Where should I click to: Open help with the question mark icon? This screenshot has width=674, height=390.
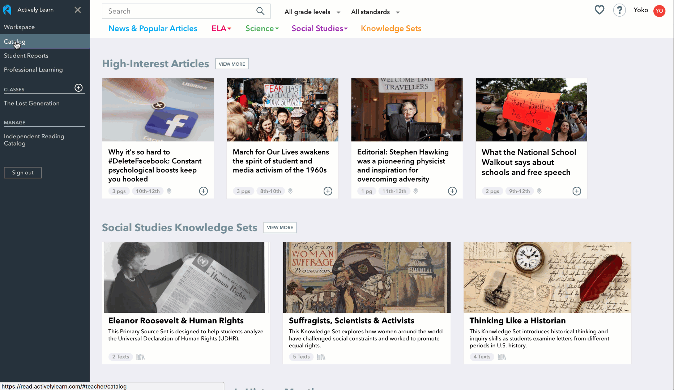[x=619, y=10]
